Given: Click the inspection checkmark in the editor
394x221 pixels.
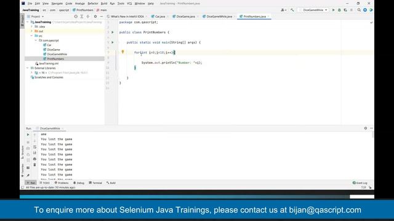Looking at the screenshot, I should coord(371,23).
